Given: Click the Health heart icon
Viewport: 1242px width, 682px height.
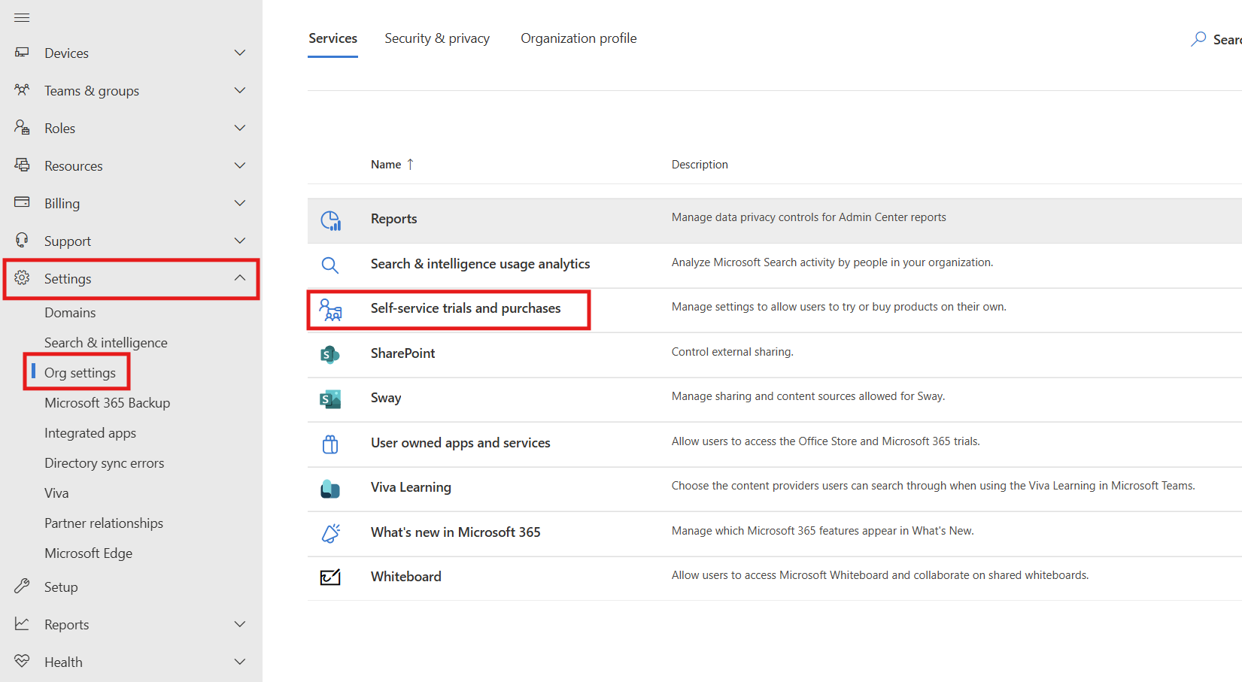Looking at the screenshot, I should click(22, 661).
